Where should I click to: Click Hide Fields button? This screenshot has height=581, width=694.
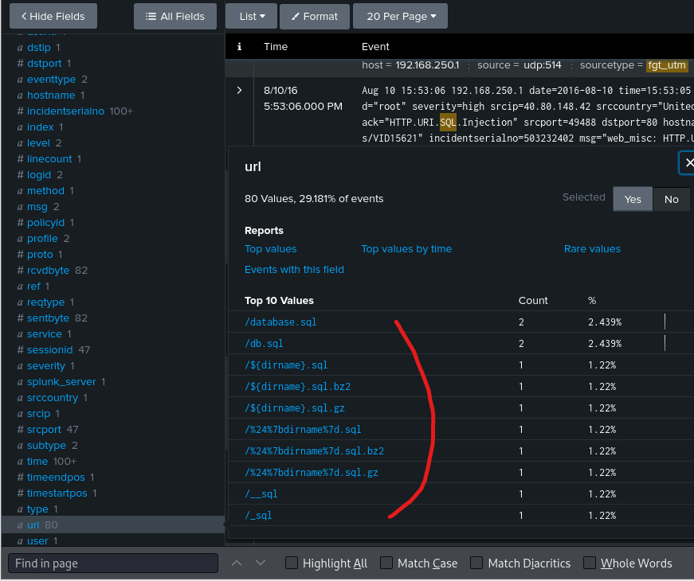coord(53,17)
